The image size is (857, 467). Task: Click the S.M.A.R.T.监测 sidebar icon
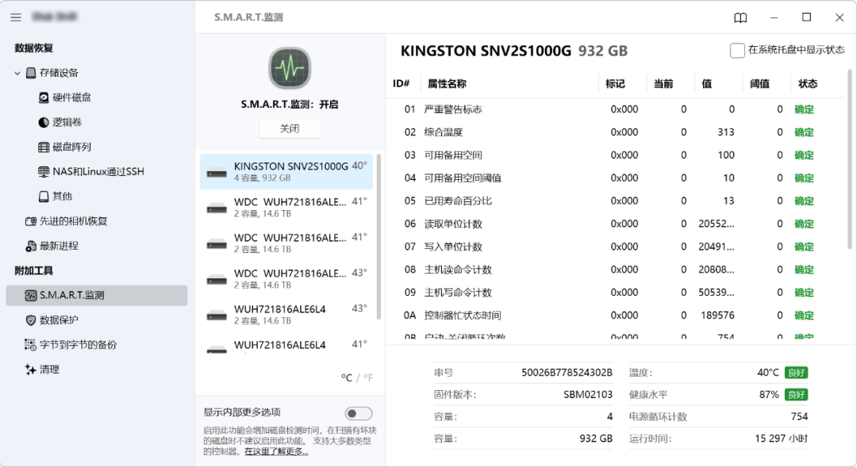pos(31,296)
